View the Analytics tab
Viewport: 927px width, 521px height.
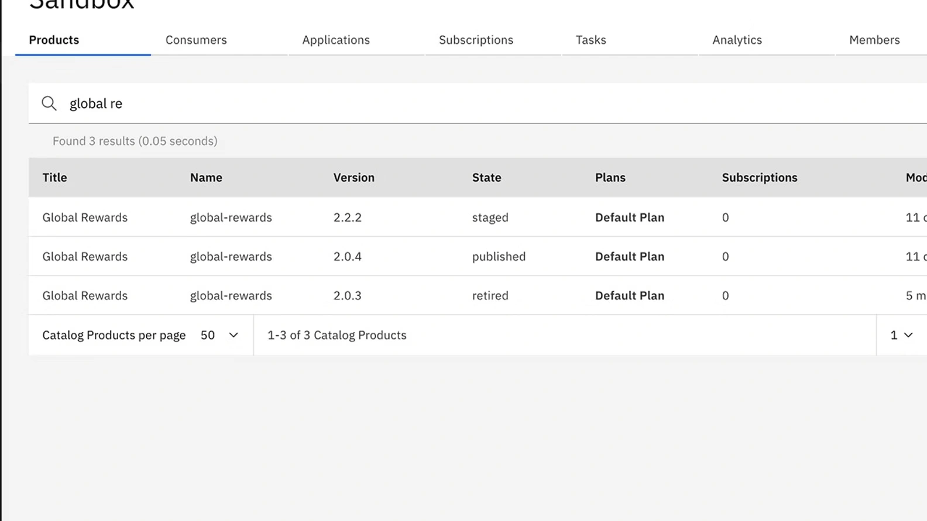pyautogui.click(x=737, y=40)
